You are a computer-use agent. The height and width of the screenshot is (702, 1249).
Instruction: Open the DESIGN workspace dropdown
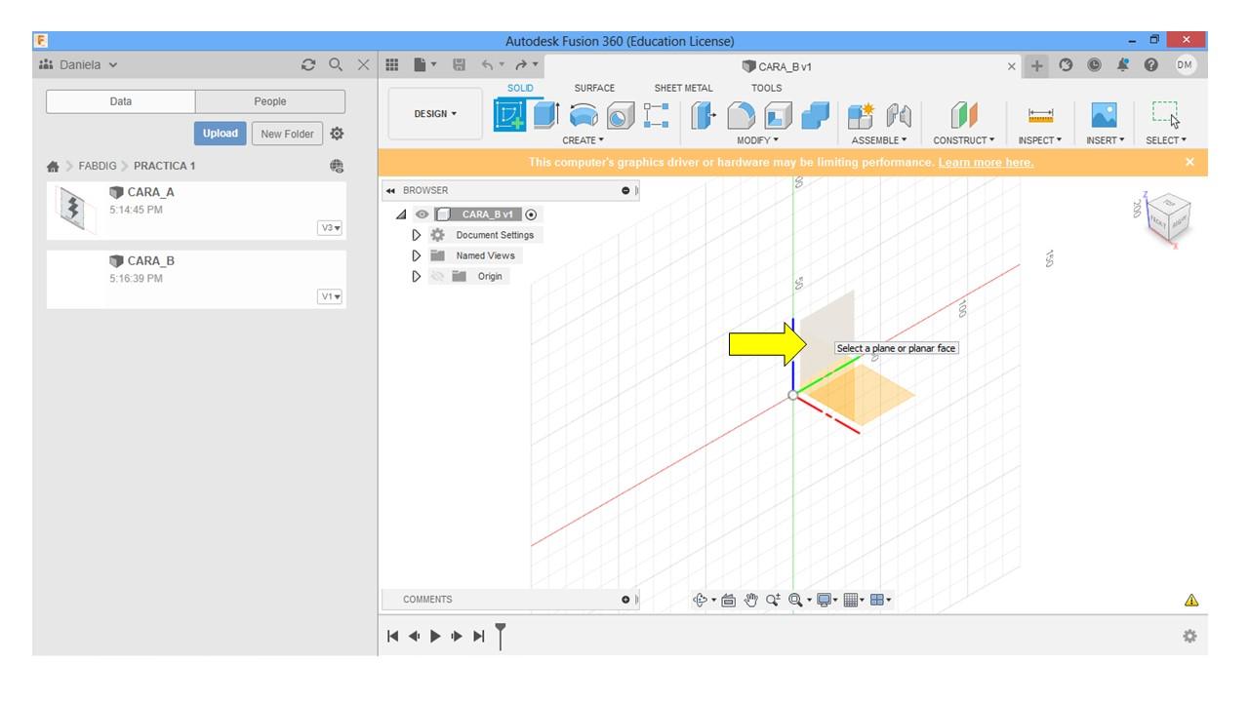point(435,114)
